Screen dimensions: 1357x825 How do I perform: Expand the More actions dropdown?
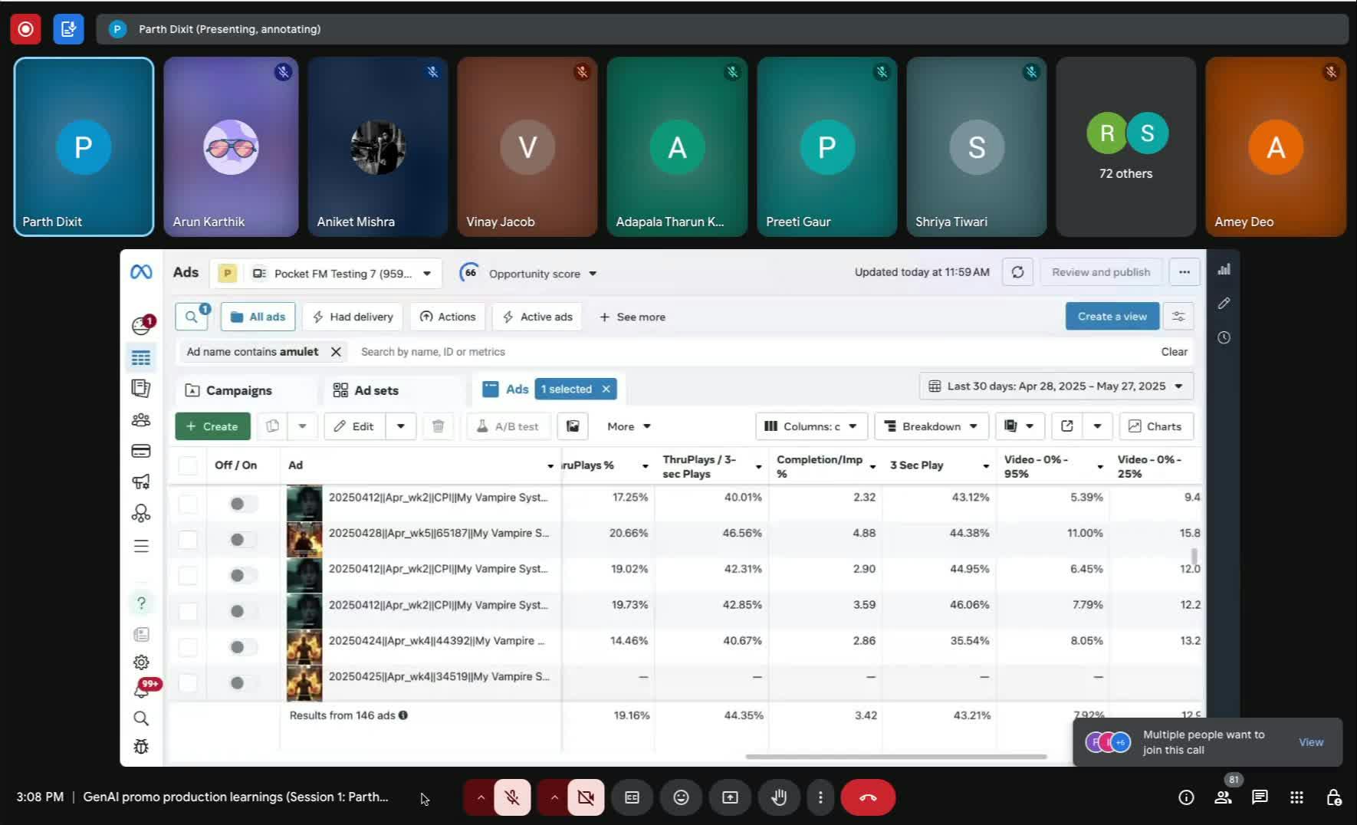629,426
